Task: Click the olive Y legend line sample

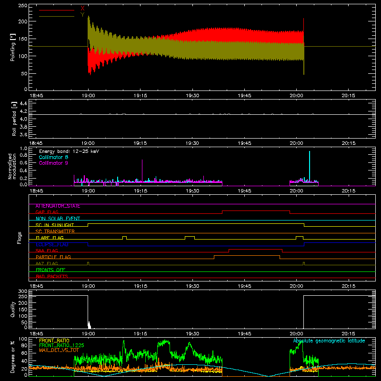Action: [x=57, y=17]
